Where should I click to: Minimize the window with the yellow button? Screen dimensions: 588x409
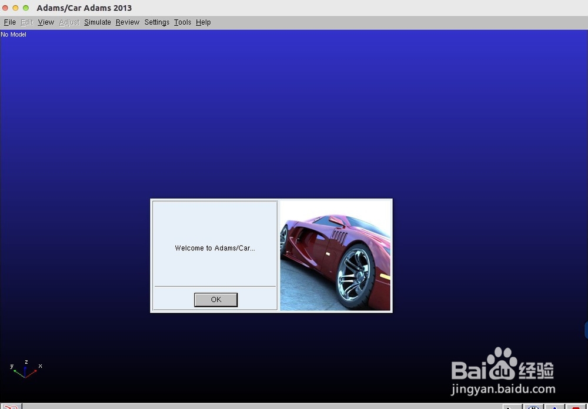(15, 8)
